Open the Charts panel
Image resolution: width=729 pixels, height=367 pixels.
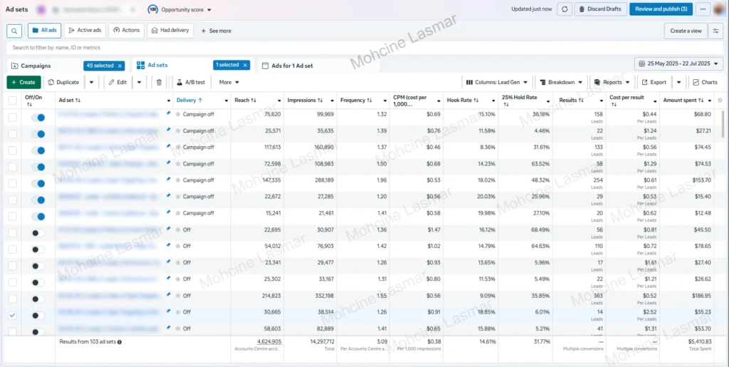click(705, 82)
